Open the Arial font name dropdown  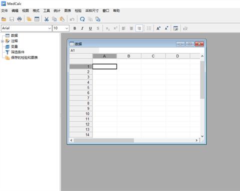click(x=49, y=28)
